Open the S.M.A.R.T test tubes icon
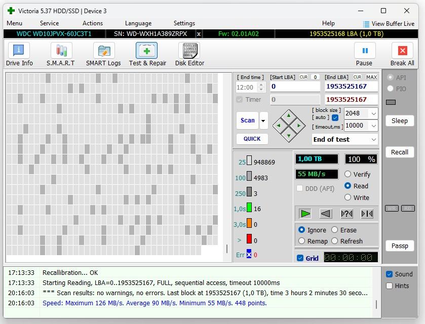Viewport: 425px width, 324px height. coord(61,51)
